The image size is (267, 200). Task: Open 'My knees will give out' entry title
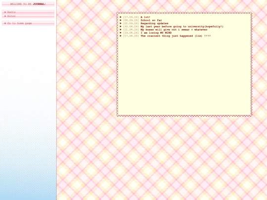pos(174,30)
